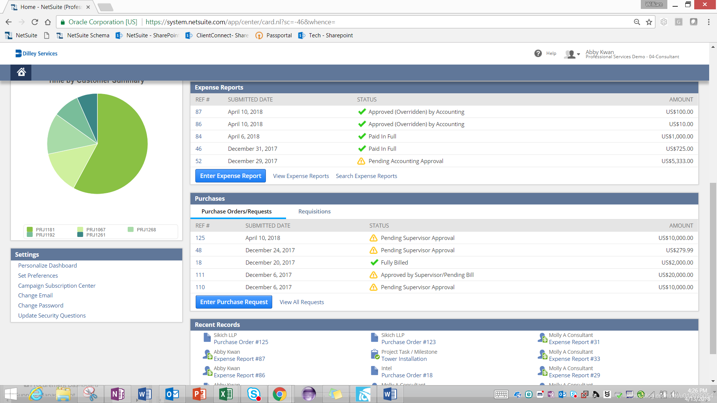Click the PRJ1181 legend color swatch
This screenshot has width=717, height=403.
tap(30, 229)
